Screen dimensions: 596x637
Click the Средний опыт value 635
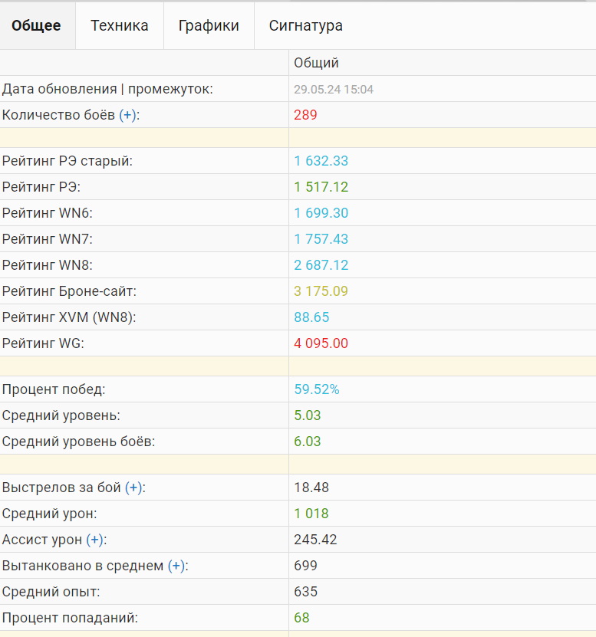pyautogui.click(x=305, y=592)
